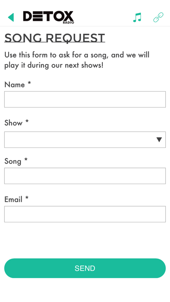Click the form description paragraph text
Screen dimensions: 170x302
77,60
